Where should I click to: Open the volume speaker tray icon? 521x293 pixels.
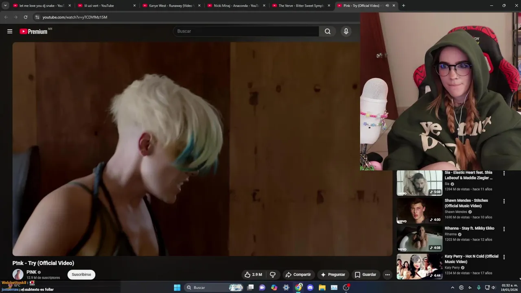493,288
